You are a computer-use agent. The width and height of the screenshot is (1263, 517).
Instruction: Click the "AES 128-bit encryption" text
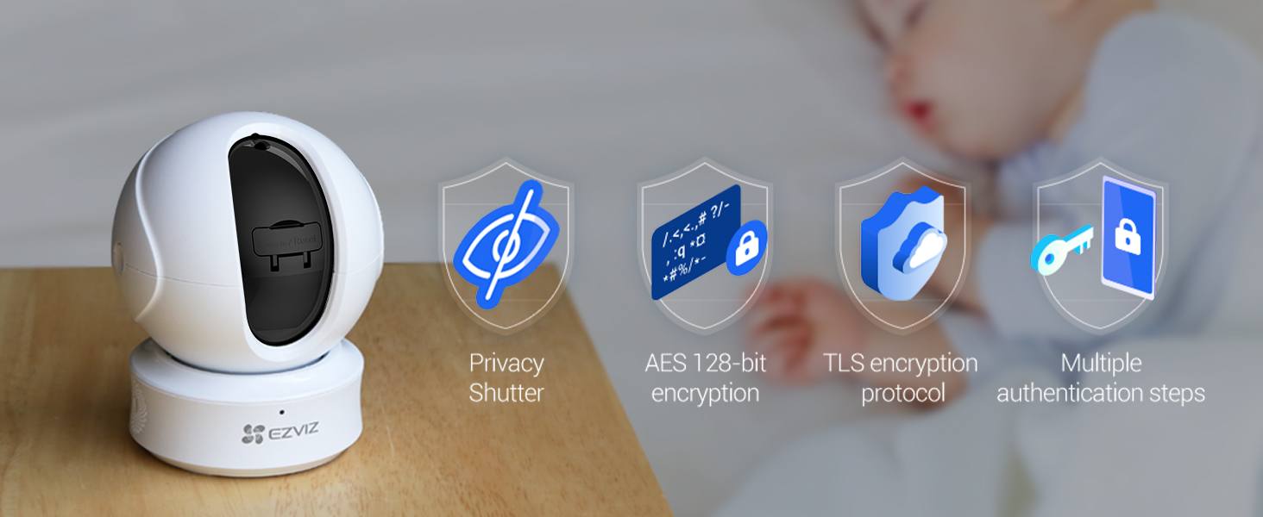point(705,378)
